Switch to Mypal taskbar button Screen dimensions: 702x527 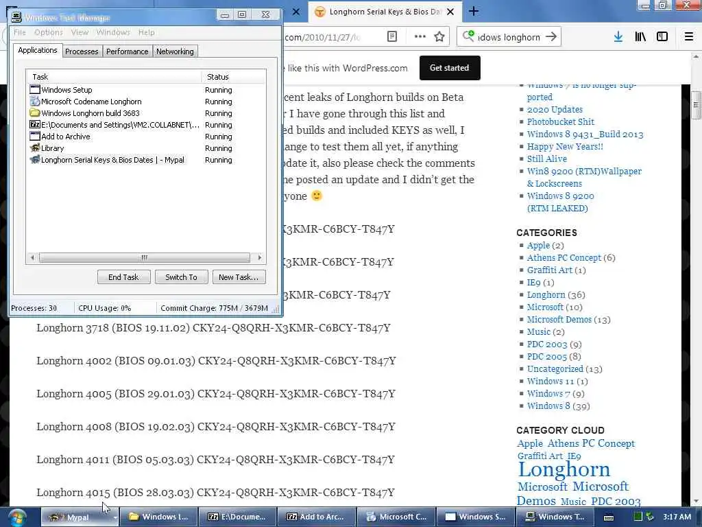coord(80,517)
